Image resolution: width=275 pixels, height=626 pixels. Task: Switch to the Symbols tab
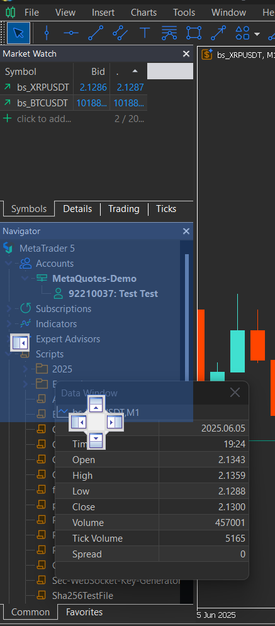pos(29,208)
